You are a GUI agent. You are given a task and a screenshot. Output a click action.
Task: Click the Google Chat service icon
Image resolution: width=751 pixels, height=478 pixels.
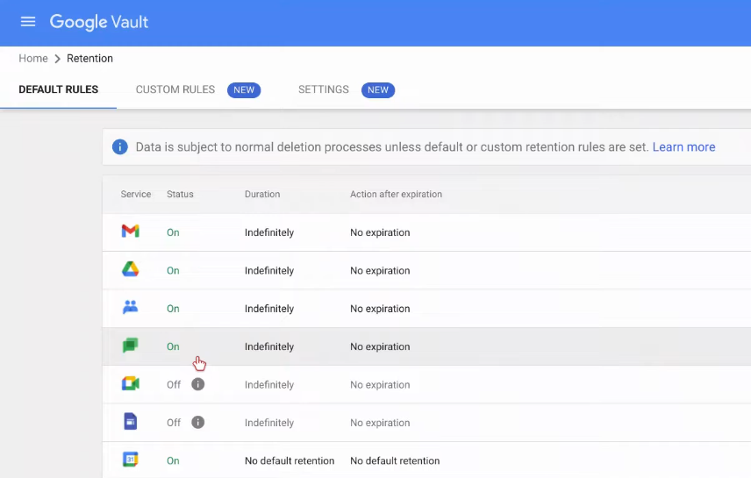[x=130, y=346]
